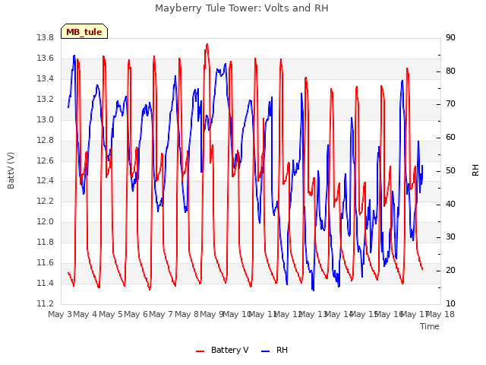Click the 20 right axis value
Image resolution: width=486 pixels, height=365 pixels.
(x=450, y=271)
